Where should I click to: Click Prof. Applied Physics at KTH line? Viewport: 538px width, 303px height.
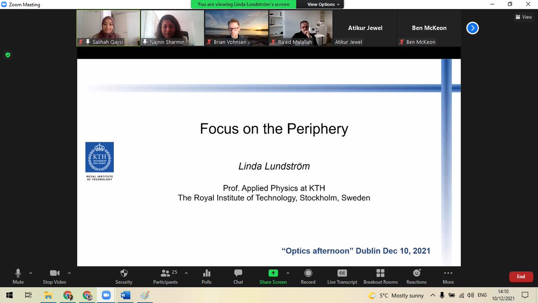coord(274,188)
